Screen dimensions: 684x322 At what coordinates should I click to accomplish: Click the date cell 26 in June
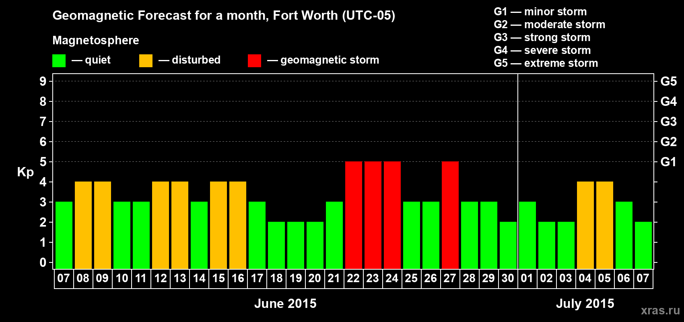(431, 279)
